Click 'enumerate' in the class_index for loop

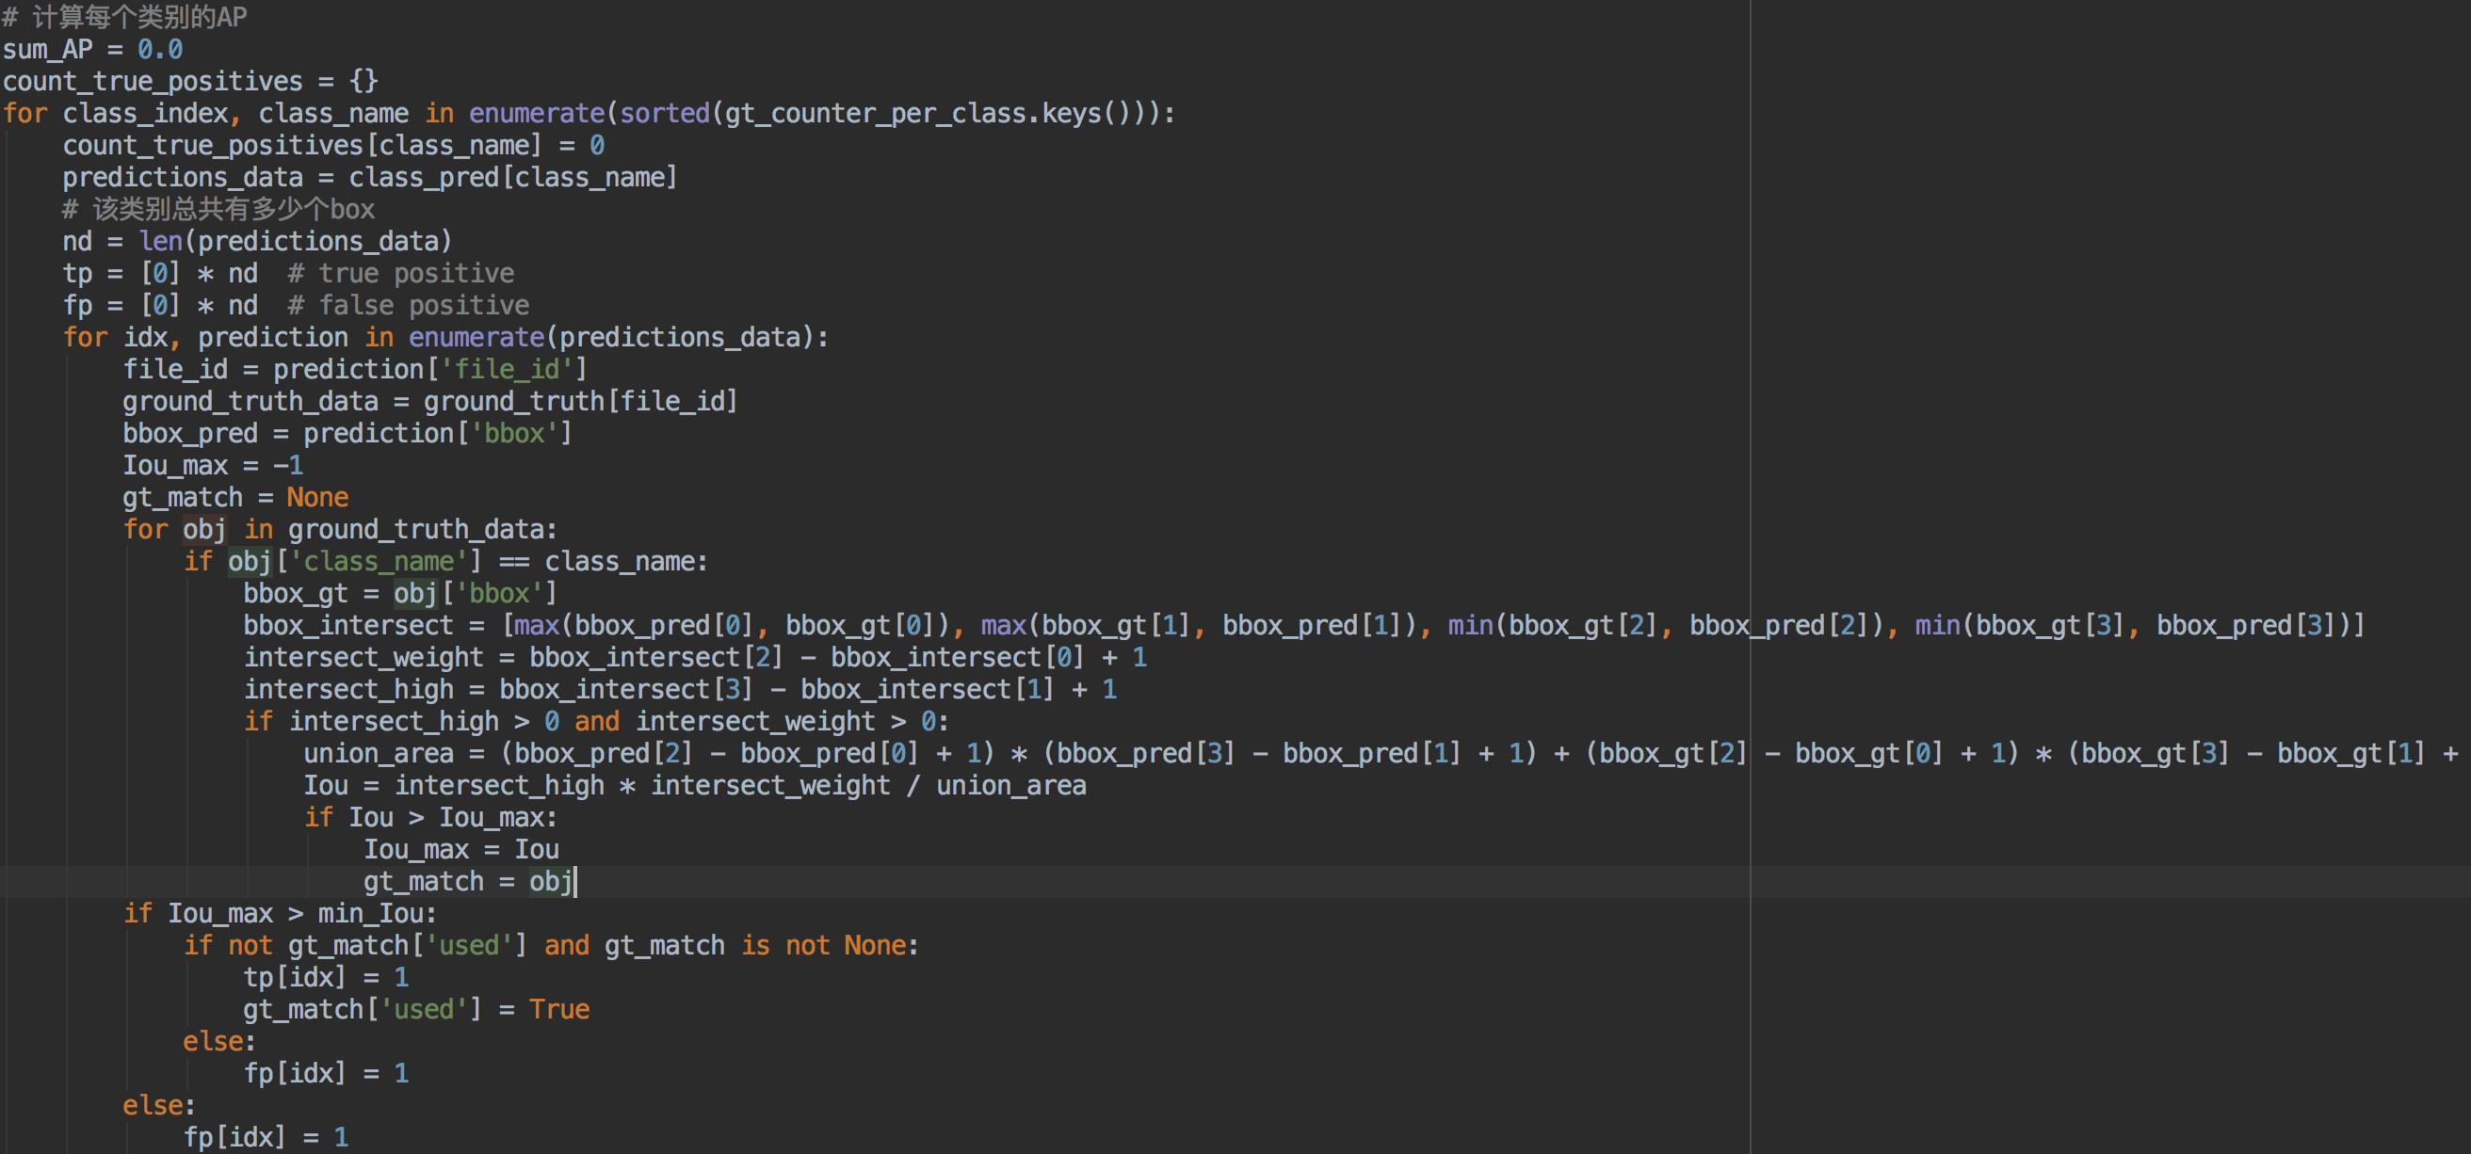pyautogui.click(x=536, y=113)
